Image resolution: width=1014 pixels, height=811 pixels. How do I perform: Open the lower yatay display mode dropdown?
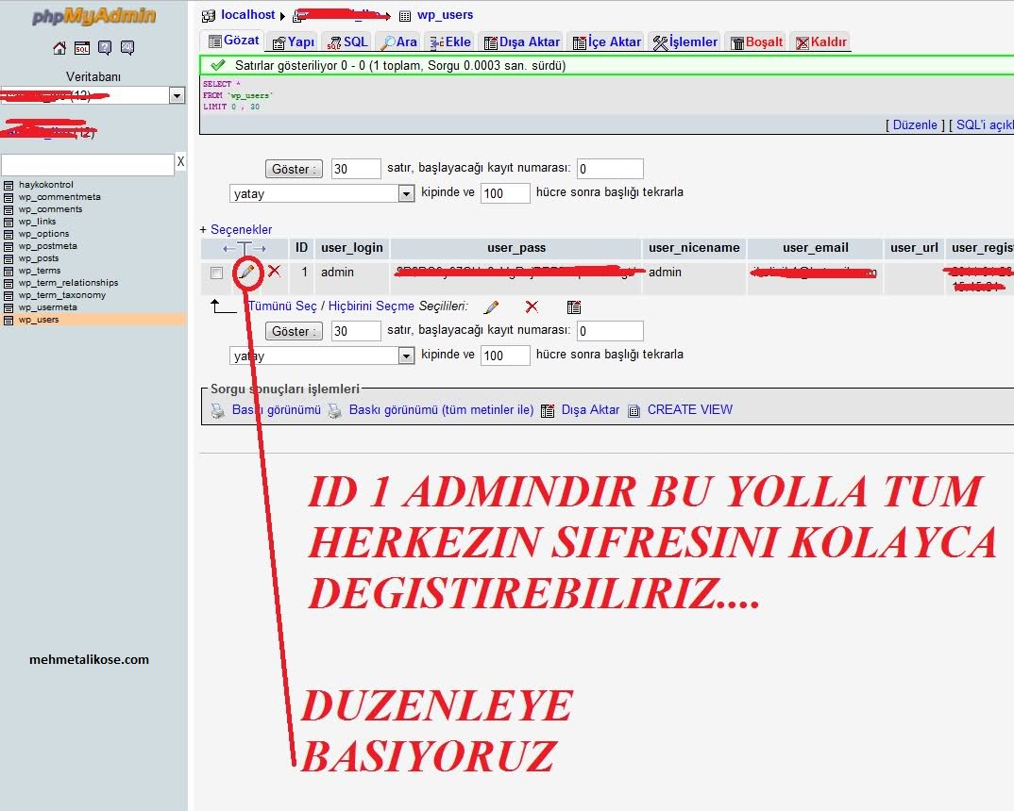click(406, 356)
